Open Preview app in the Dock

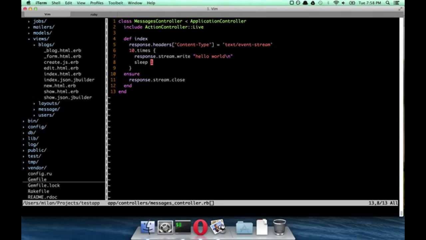tap(218, 227)
